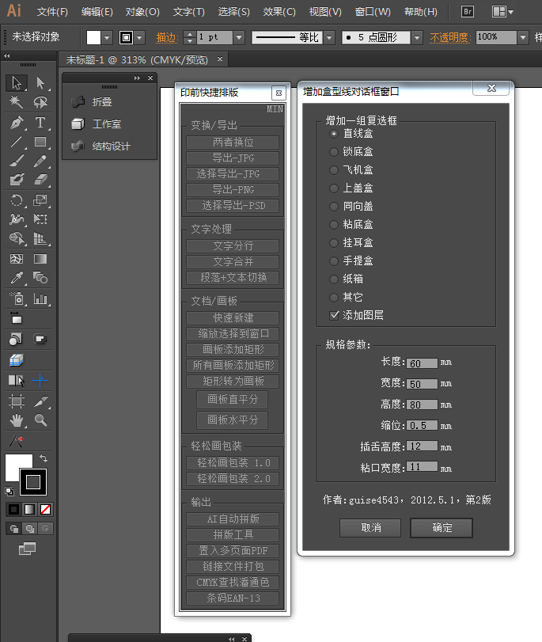The width and height of the screenshot is (542, 642).
Task: Choose the Magic Wand tool
Action: point(17,103)
